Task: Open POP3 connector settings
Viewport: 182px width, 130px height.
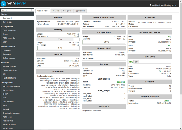Action: [x=9, y=38]
